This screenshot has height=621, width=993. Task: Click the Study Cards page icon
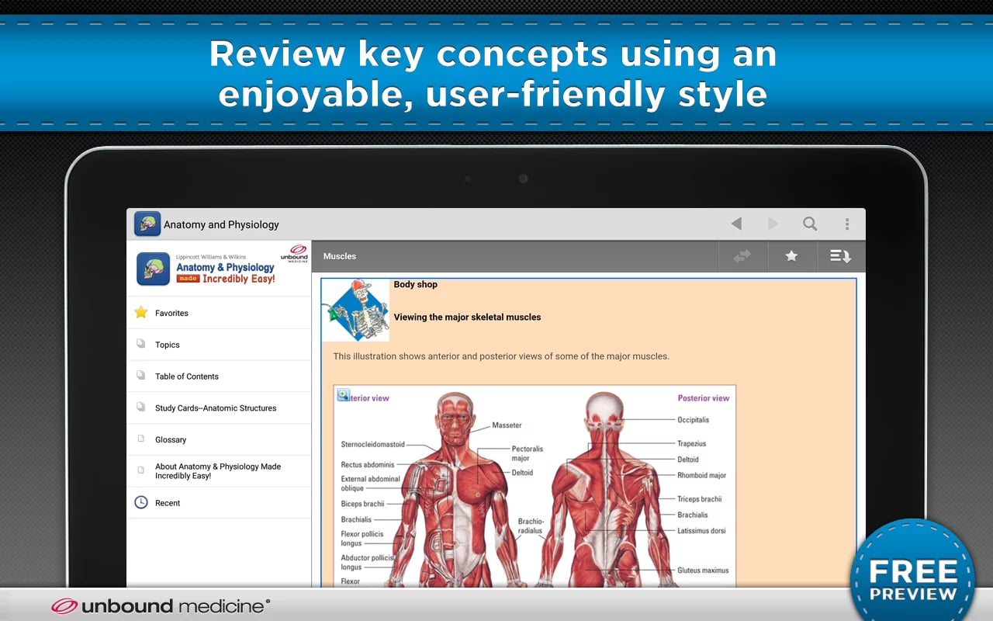tap(140, 408)
